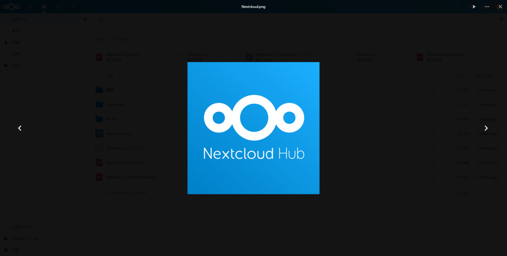
Task: Open the viewer's three-dots actions menu
Action: tap(487, 7)
